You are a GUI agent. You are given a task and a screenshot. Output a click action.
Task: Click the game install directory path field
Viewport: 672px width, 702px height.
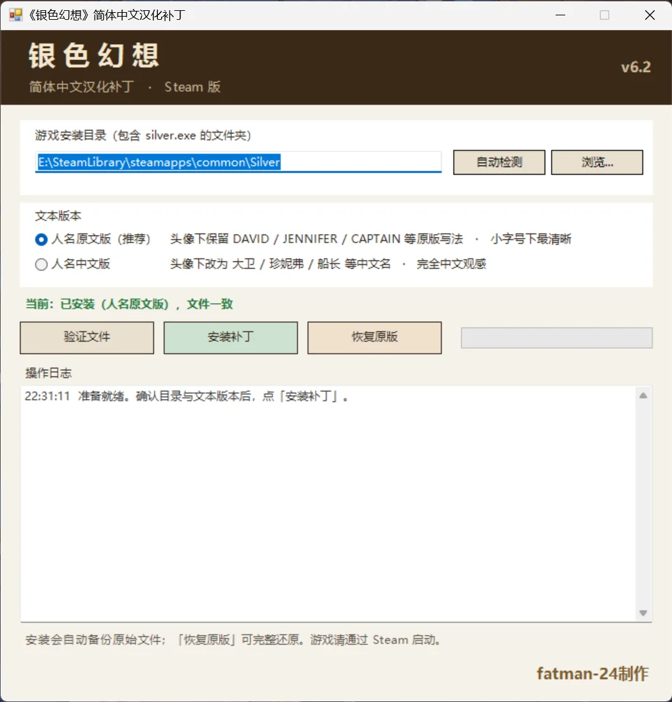coord(238,162)
